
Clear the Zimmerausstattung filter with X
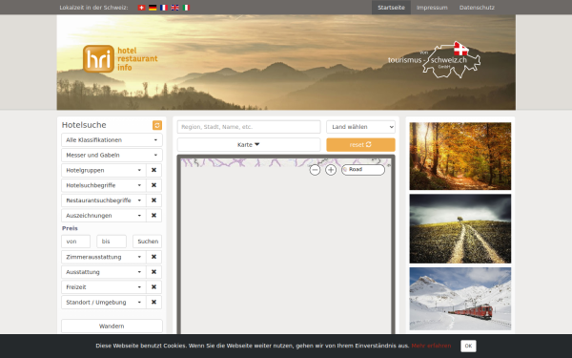[153, 257]
